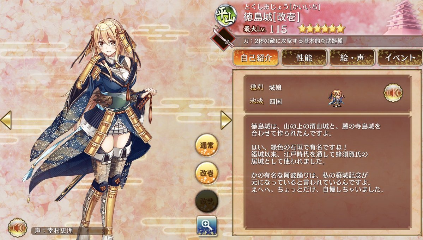Go to previous character with left arrow
423x240 pixels.
[x=6, y=120]
